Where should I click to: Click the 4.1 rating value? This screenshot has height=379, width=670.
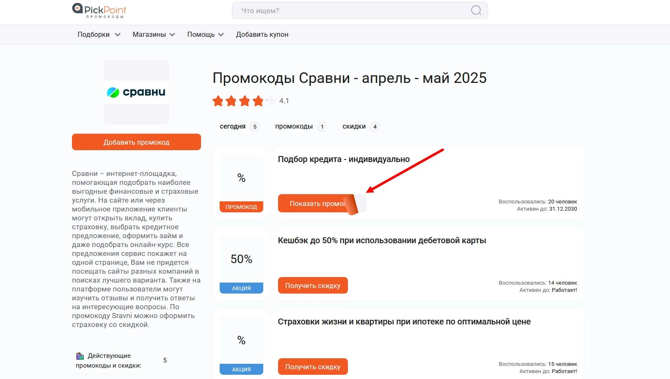tap(284, 101)
